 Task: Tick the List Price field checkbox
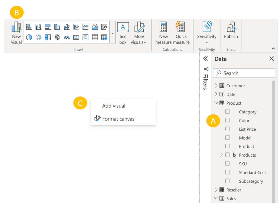point(228,129)
